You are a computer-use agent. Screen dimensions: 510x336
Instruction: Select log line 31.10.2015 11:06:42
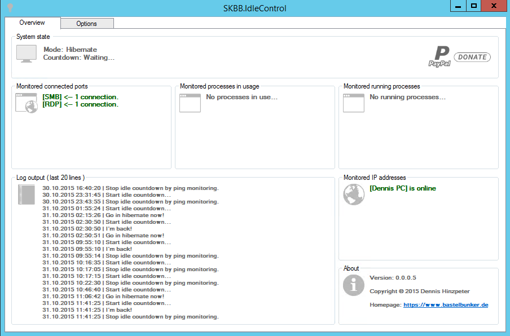click(x=103, y=297)
